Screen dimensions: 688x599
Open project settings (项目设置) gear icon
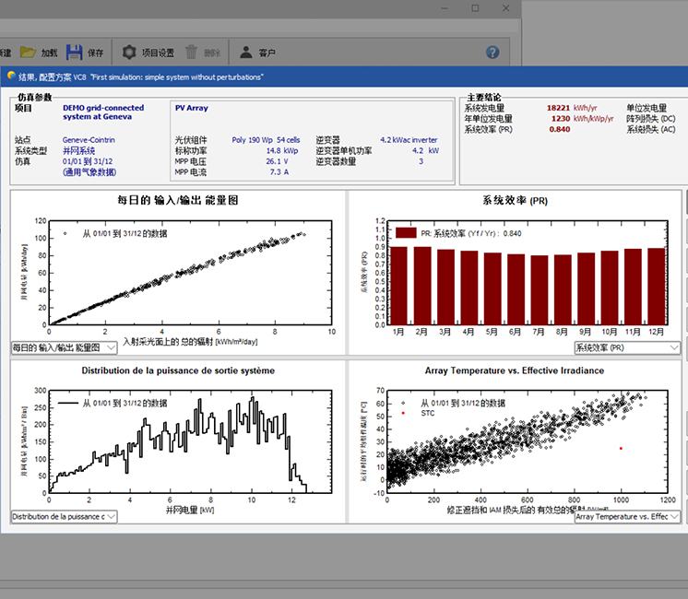click(x=129, y=53)
